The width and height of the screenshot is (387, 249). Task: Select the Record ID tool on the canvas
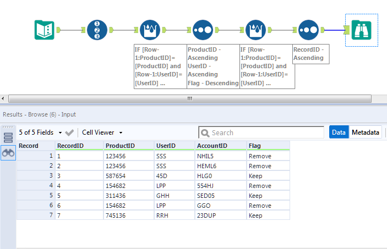click(x=97, y=30)
